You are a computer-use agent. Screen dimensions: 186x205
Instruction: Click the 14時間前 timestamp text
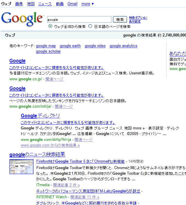[x=136, y=161]
